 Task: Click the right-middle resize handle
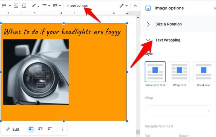click(127, 72)
